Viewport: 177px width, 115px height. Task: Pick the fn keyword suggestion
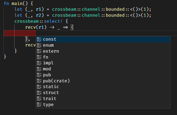pyautogui.click(x=103, y=57)
